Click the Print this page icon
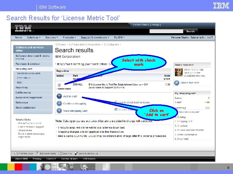 [16, 153]
